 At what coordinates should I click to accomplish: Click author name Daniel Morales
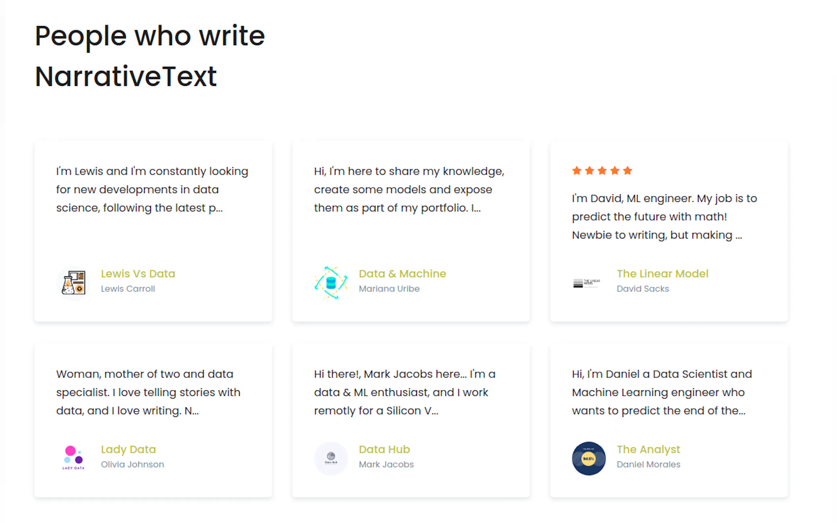pos(648,464)
